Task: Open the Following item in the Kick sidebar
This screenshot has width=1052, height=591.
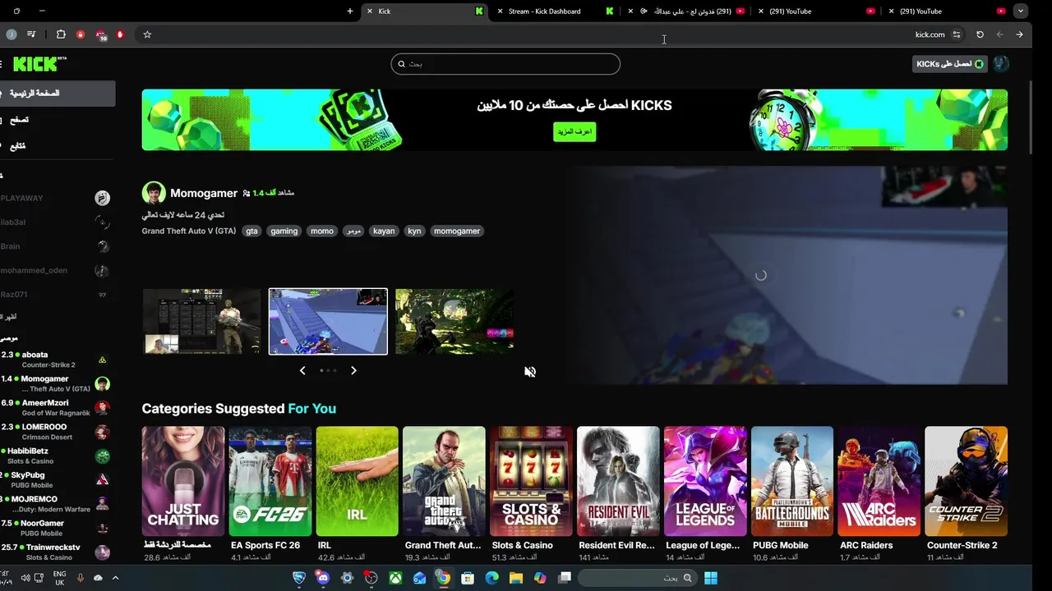Action: (56, 146)
